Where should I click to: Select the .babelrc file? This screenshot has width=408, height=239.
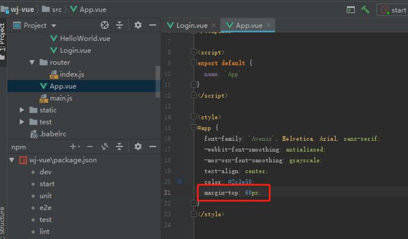pyautogui.click(x=48, y=134)
